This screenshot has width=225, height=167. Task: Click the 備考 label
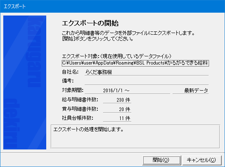pos(68,81)
